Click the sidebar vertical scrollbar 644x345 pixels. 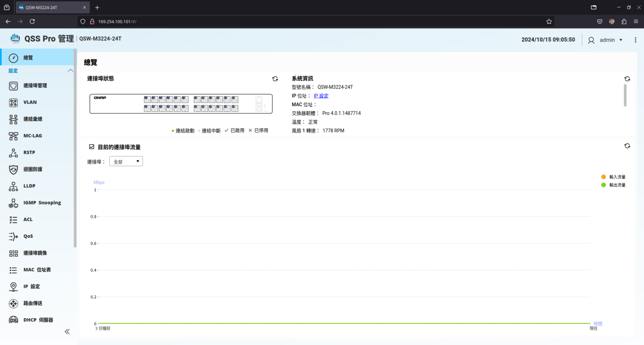pos(75,148)
